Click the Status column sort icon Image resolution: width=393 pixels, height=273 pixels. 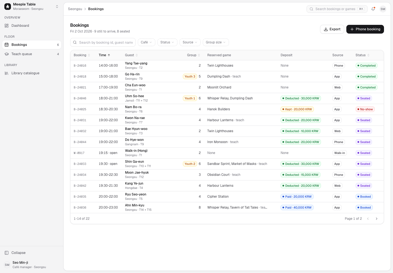pyautogui.click(x=368, y=55)
